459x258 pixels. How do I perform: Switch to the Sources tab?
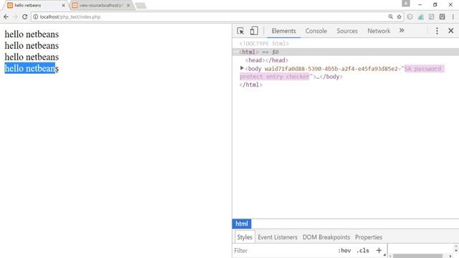tap(347, 31)
